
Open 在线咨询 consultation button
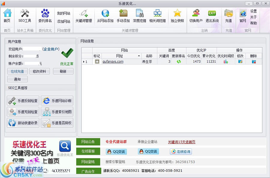[181, 152]
